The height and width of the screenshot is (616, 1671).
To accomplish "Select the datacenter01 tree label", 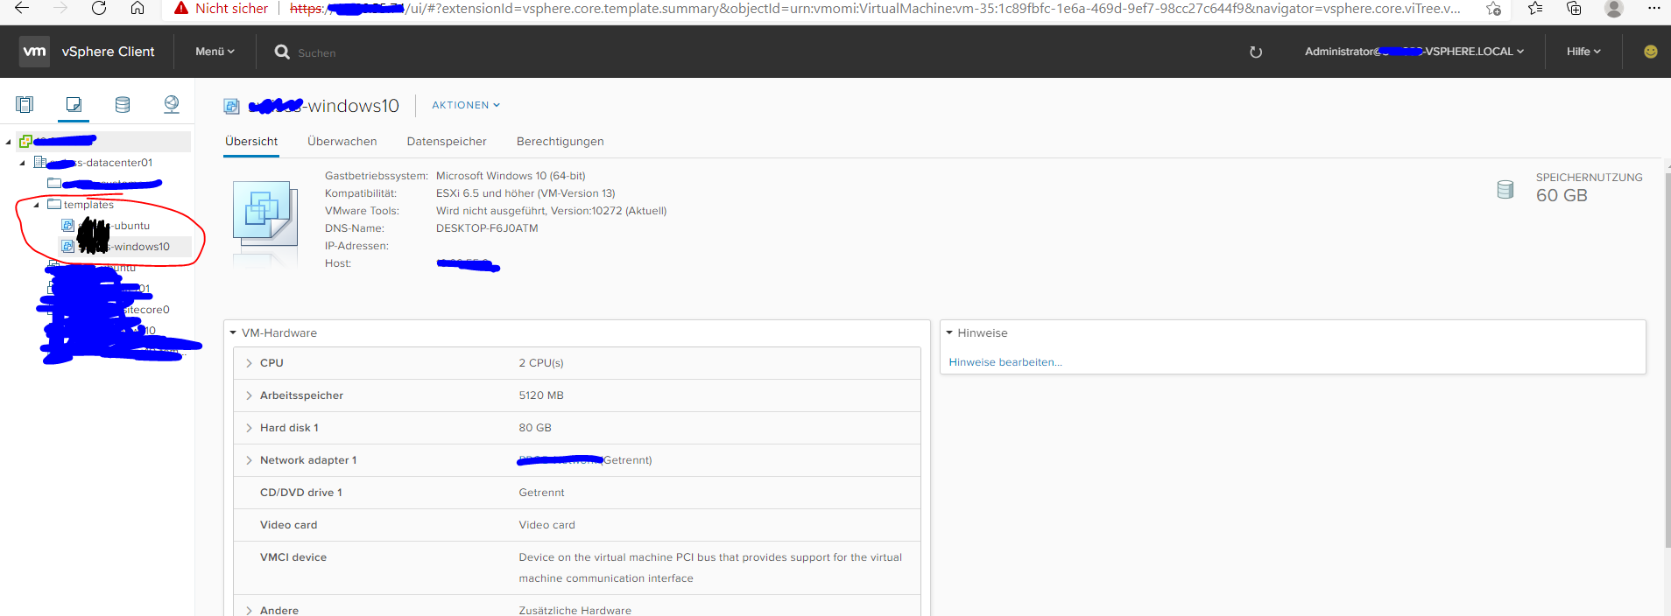I will pyautogui.click(x=101, y=162).
